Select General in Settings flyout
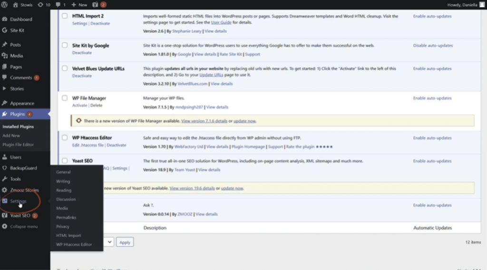The width and height of the screenshot is (487, 270). pyautogui.click(x=63, y=172)
